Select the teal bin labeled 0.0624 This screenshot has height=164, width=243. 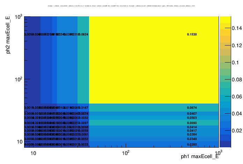[83, 34]
